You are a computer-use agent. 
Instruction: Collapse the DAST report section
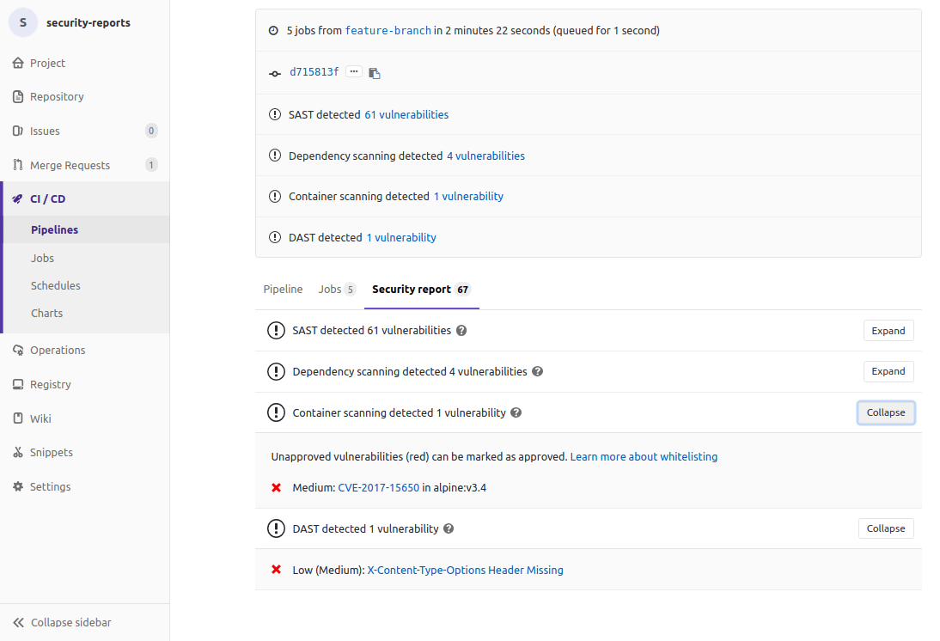point(886,528)
